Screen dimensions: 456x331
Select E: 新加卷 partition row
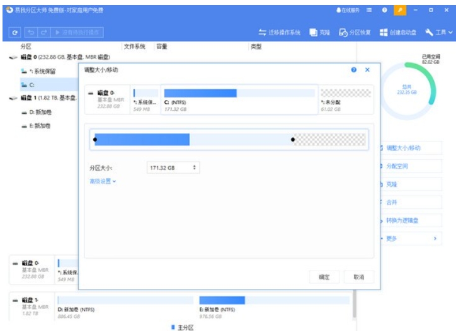tap(37, 126)
